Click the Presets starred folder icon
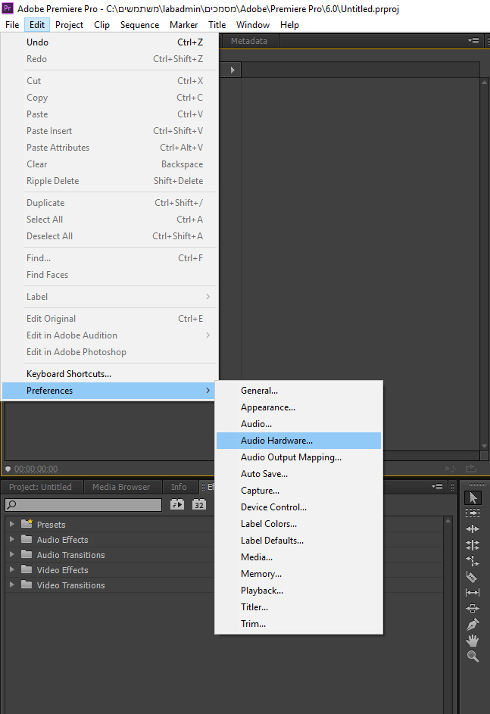The image size is (490, 714). (x=27, y=523)
